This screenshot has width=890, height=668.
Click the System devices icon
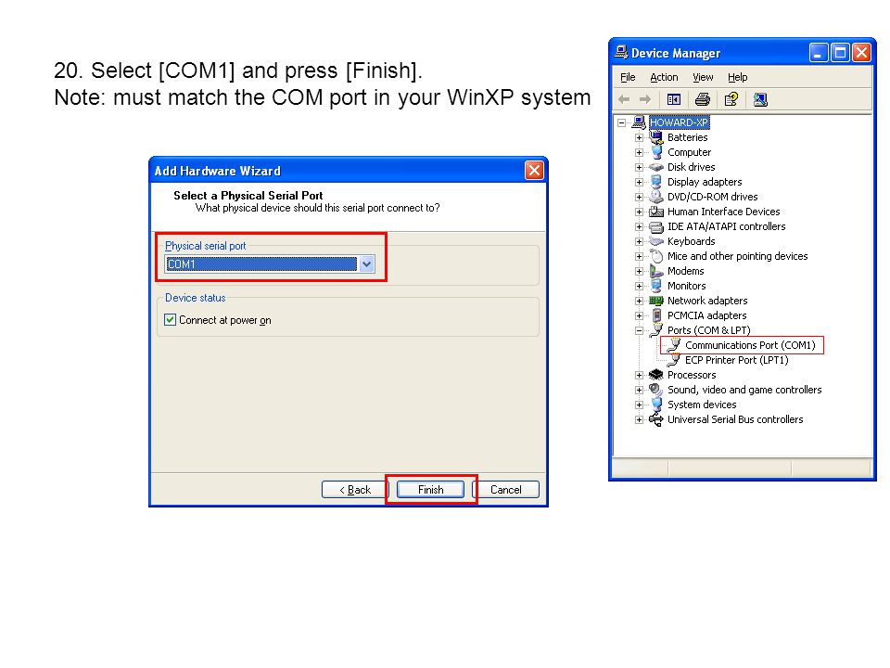pyautogui.click(x=656, y=405)
